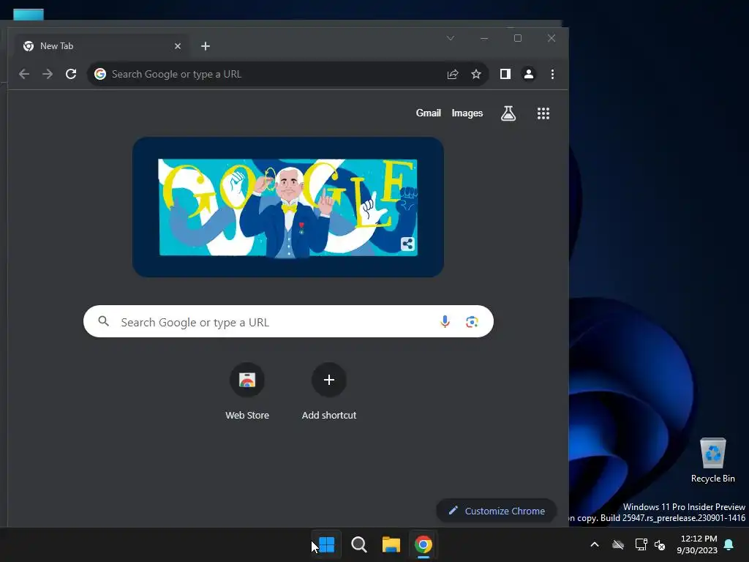The height and width of the screenshot is (562, 749).
Task: Open a new tab with plus button
Action: tap(206, 46)
